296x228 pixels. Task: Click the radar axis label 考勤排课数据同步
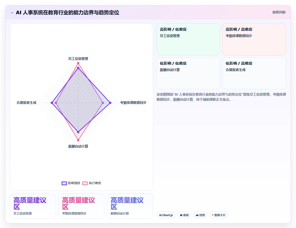coord(133,103)
